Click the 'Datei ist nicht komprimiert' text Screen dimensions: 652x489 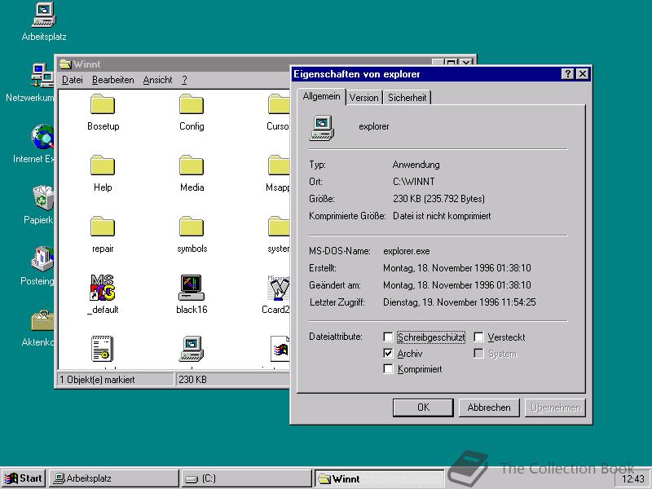pos(442,216)
